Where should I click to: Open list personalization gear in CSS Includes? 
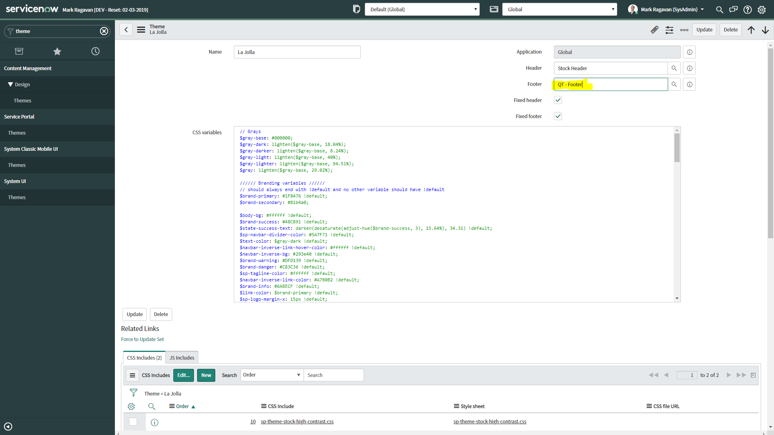131,406
